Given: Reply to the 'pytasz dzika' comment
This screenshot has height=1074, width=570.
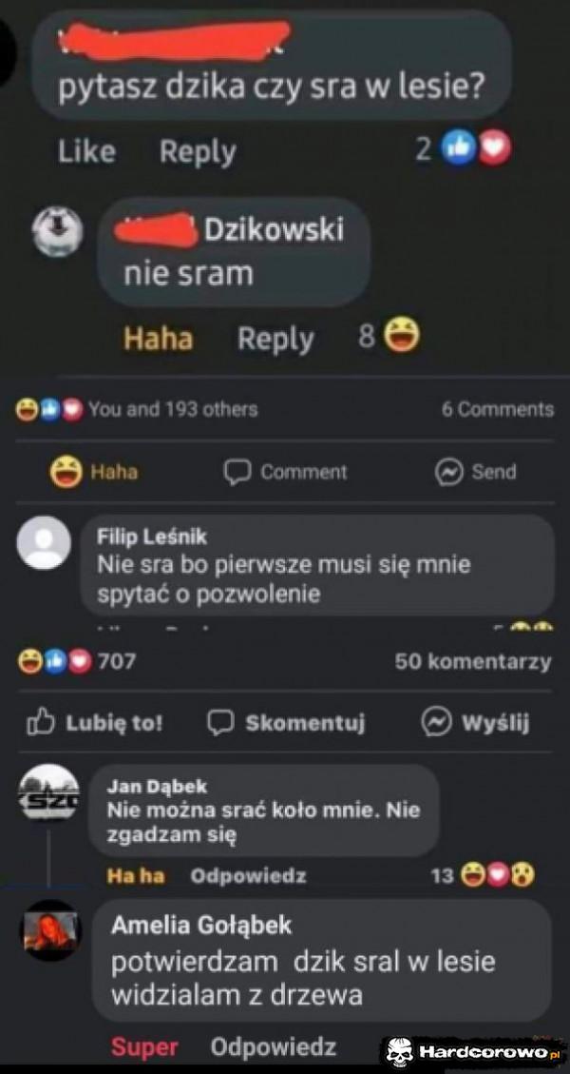Looking at the screenshot, I should (198, 152).
